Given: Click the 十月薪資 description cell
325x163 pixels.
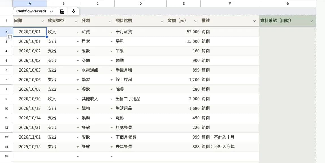Looking at the screenshot, I should (140, 32).
